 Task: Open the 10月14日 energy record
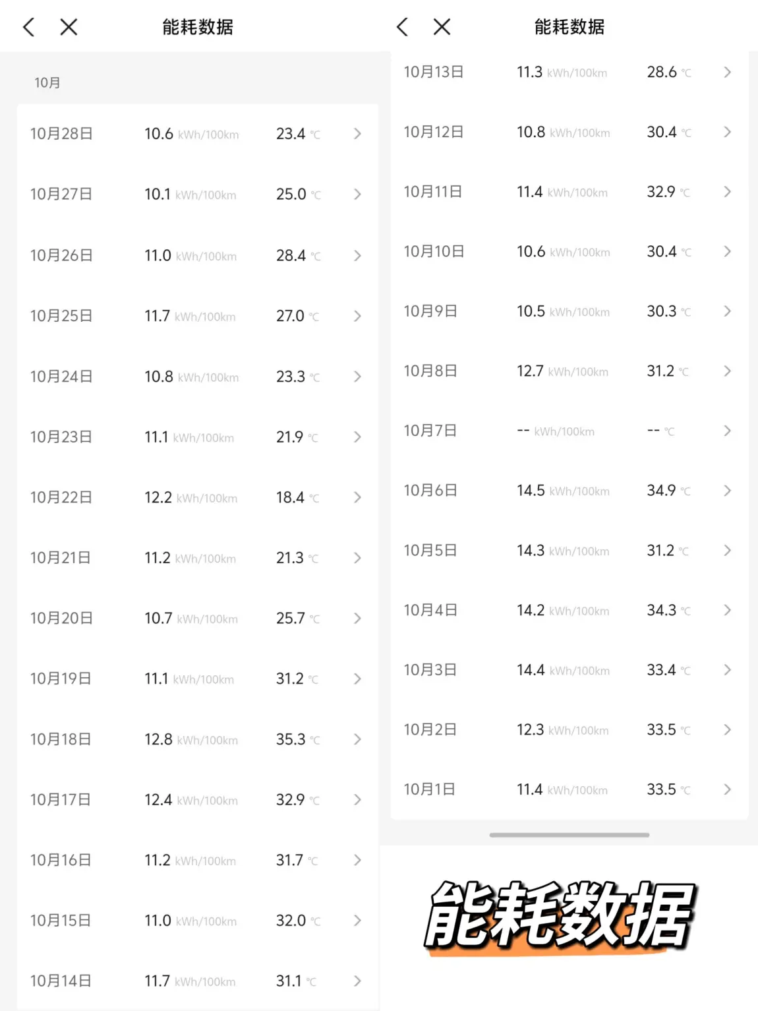[61, 981]
